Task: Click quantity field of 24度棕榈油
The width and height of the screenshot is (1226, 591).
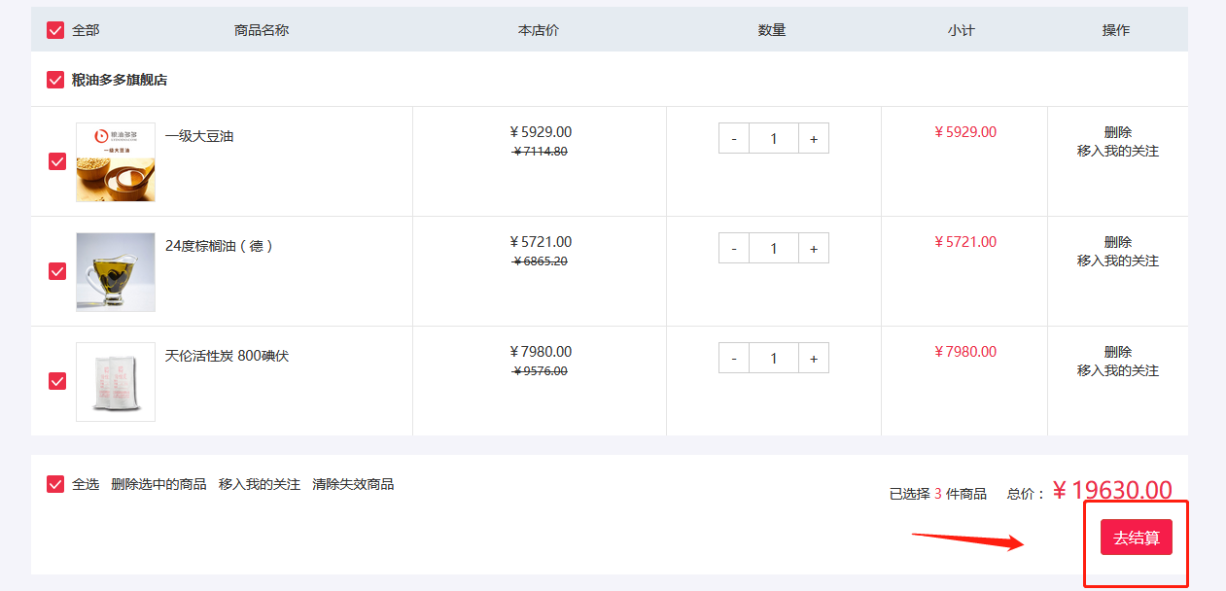Action: point(774,249)
